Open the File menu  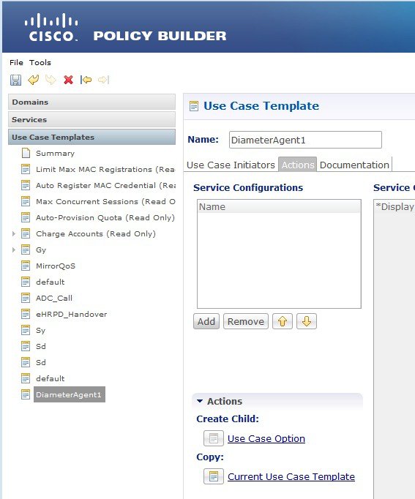click(x=16, y=62)
